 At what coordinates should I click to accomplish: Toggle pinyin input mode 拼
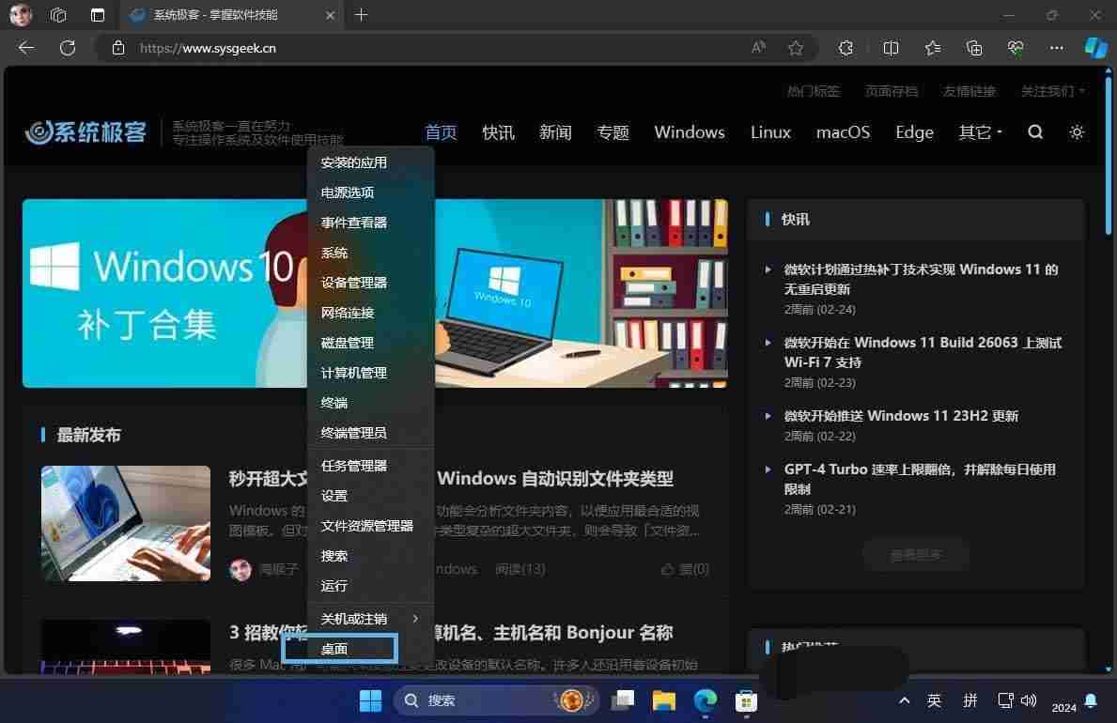(970, 700)
